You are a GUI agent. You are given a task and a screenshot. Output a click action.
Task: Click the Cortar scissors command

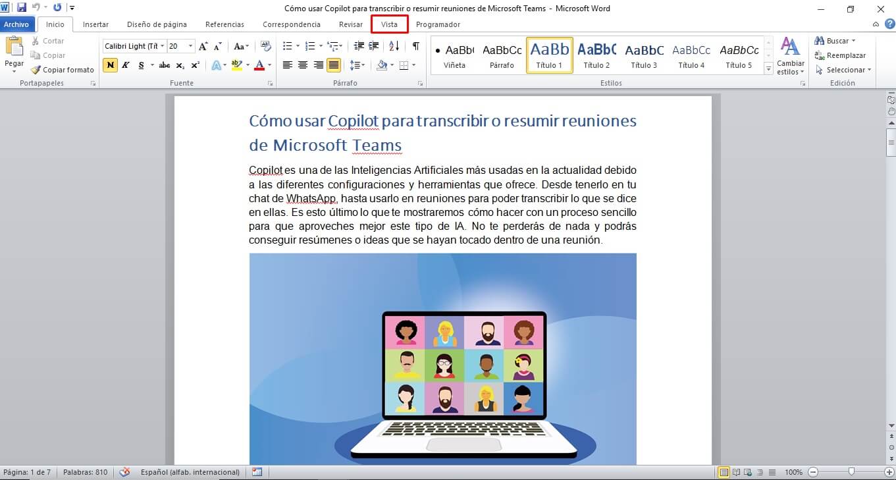pos(47,41)
